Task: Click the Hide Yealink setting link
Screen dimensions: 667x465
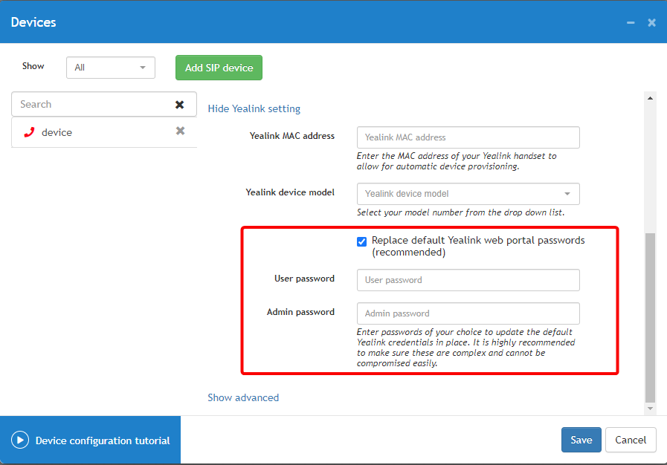Action: click(x=254, y=108)
